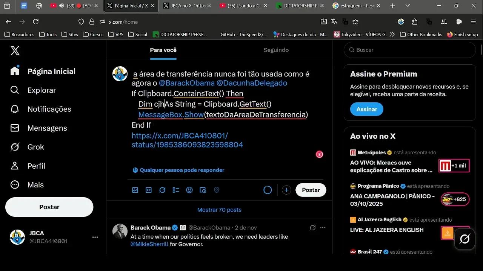This screenshot has height=271, width=483.
Task: Open account menu dots next to JBCA
Action: [95, 237]
